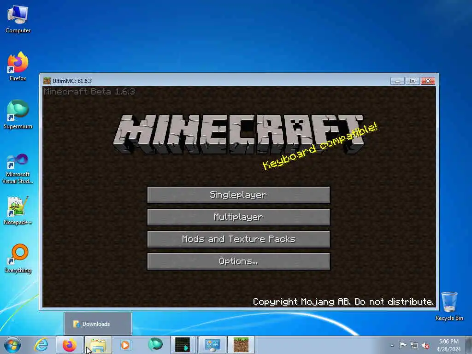Open the Windows Explorer taskbar button
The image size is (472, 354).
pos(98,345)
